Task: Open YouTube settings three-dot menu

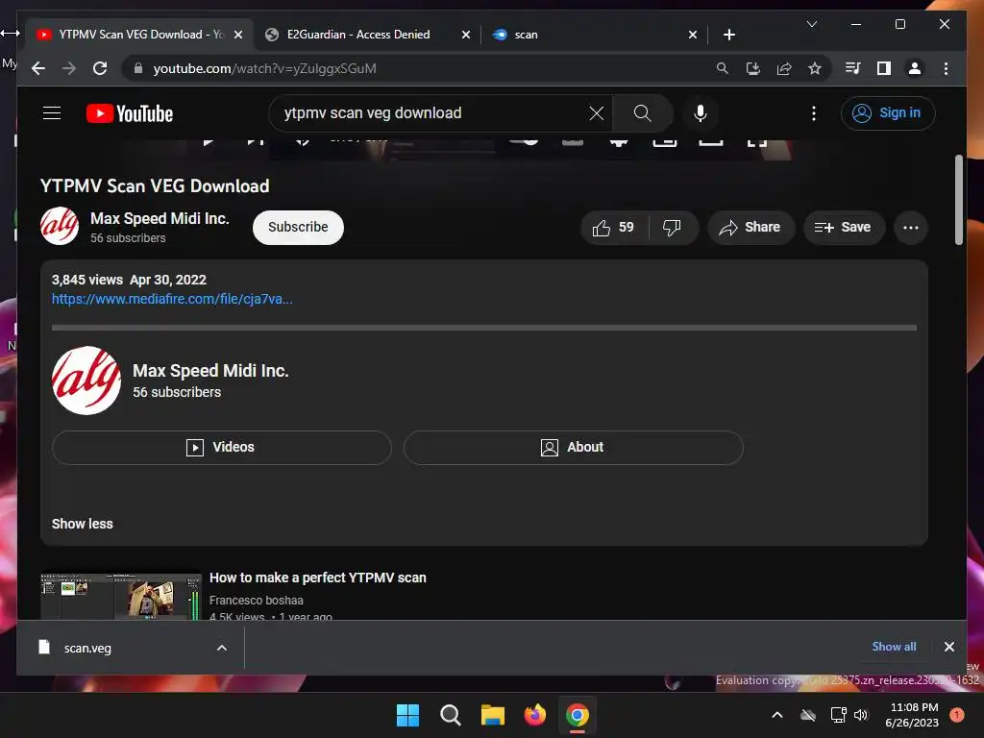Action: click(814, 113)
